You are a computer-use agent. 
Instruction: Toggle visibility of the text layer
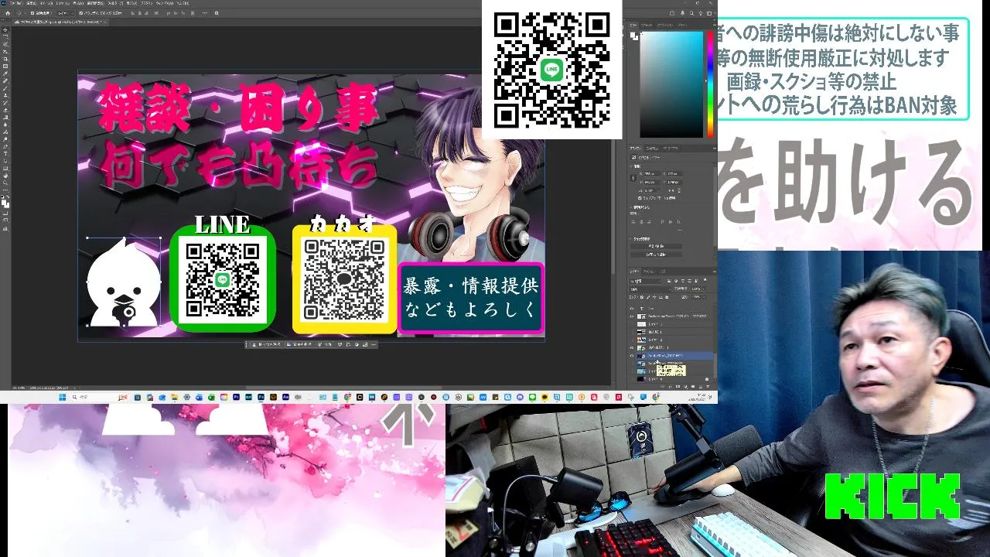coord(632,309)
